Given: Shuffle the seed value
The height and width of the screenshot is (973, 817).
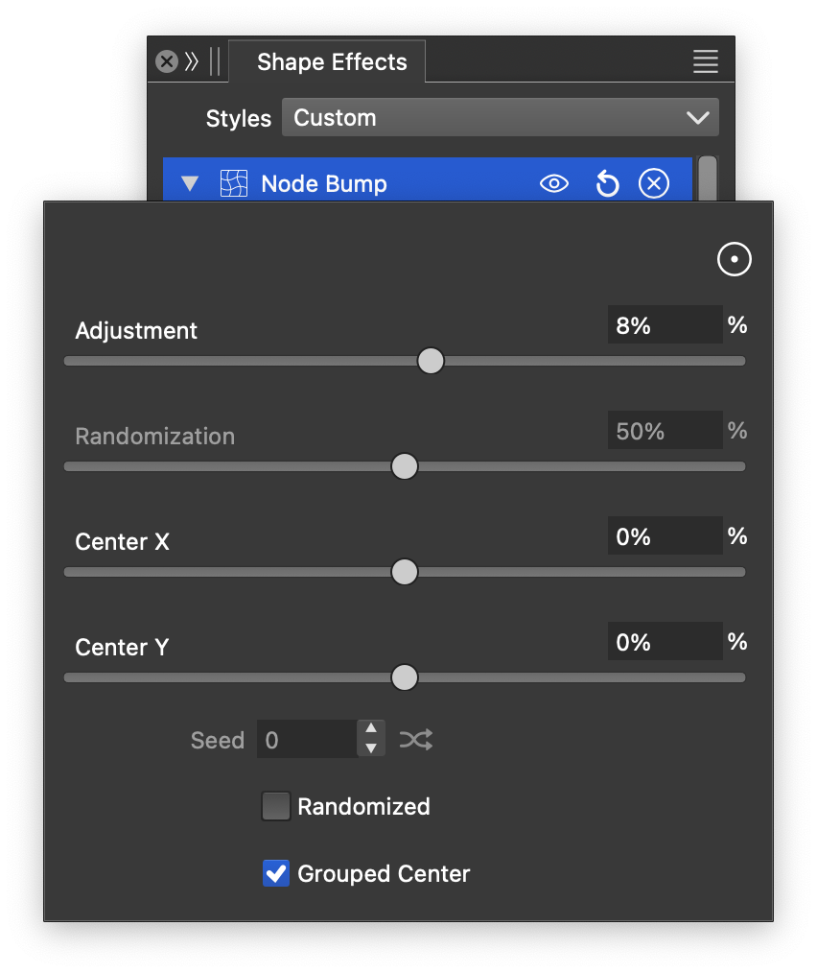Looking at the screenshot, I should point(416,740).
